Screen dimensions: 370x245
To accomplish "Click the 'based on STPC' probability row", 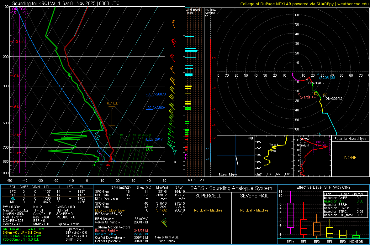I will (x=344, y=212).
